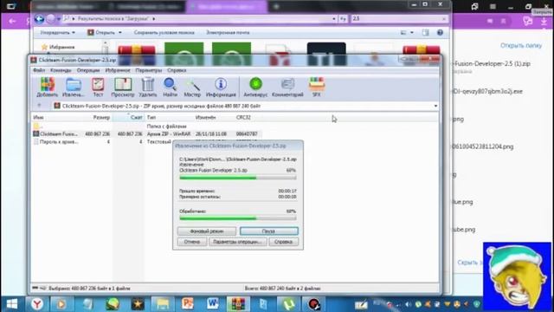Click browser downloads arrow icon
The image size is (554, 312).
point(544,22)
